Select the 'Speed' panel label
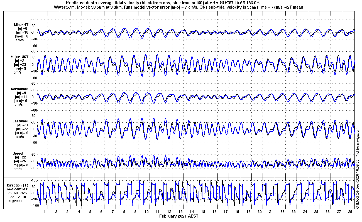362x222 pixels. point(18,153)
